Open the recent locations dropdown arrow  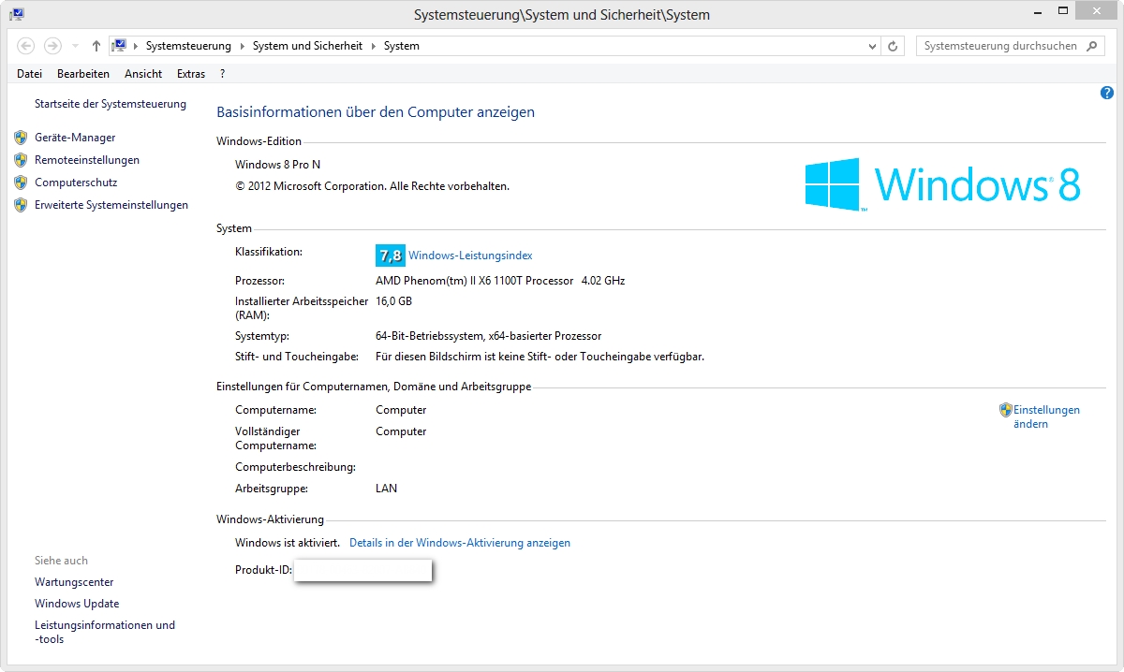tap(75, 46)
